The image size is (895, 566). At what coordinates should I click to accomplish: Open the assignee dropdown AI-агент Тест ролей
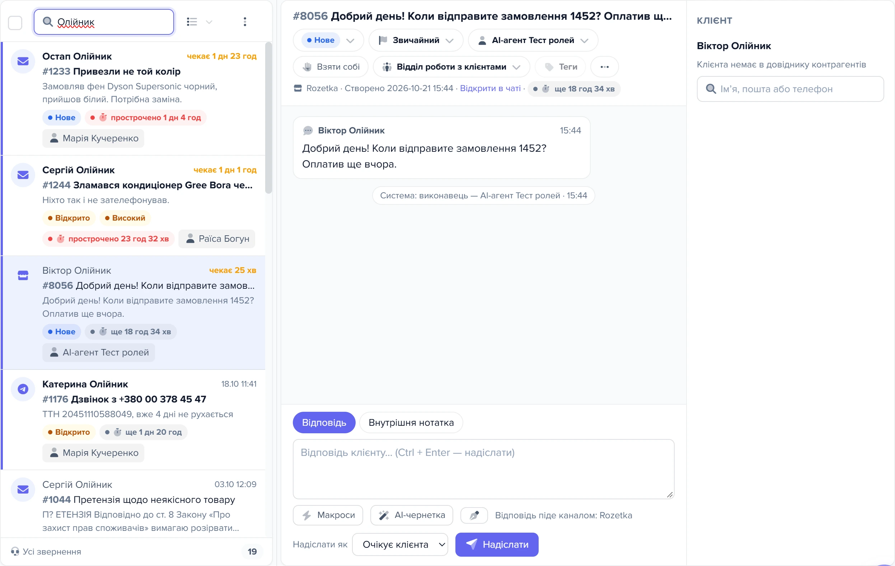533,40
